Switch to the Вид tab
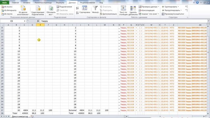This screenshot has width=210, height=118. click(101, 3)
